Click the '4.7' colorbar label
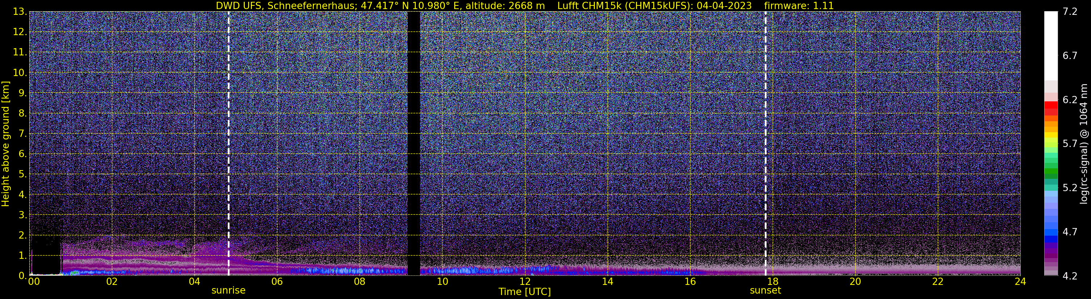Screen dimensions: 1091x299 1070,232
